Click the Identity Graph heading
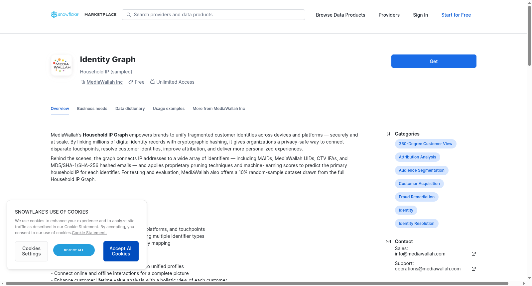532x286 pixels. [x=108, y=59]
